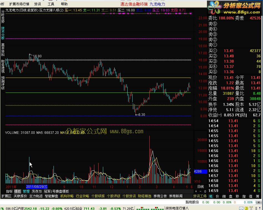
Task: Click the 涨幅 10.01% value
Action: click(227, 88)
